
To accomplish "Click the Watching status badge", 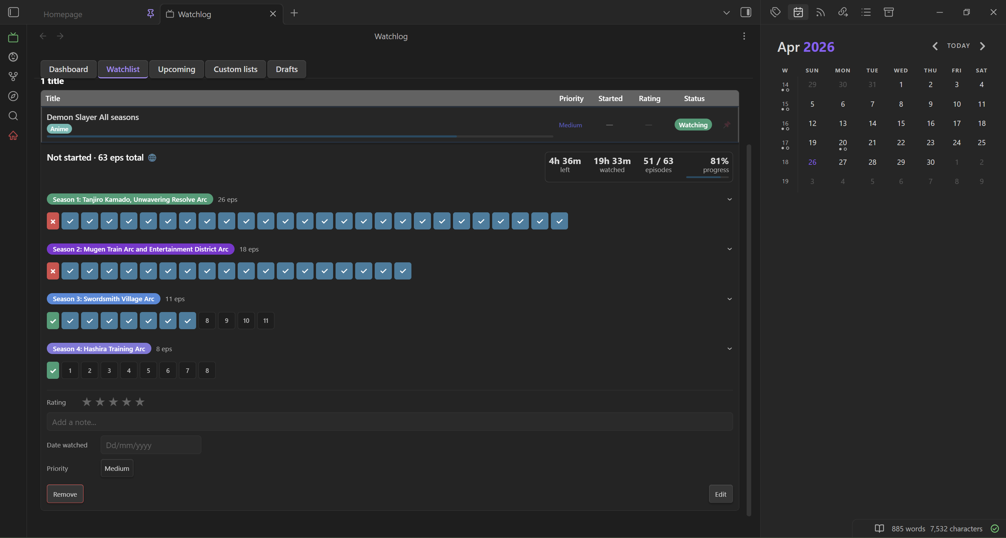I will (693, 125).
